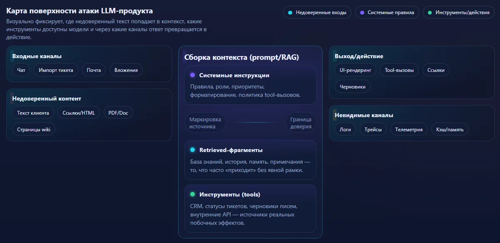
Task: Click the green dot beside Инструменты (tools)
Action: pyautogui.click(x=192, y=194)
